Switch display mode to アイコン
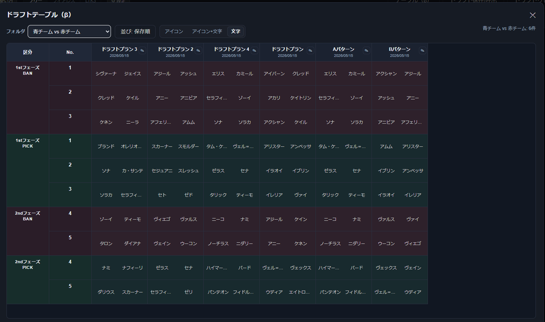The height and width of the screenshot is (322, 545). point(174,31)
